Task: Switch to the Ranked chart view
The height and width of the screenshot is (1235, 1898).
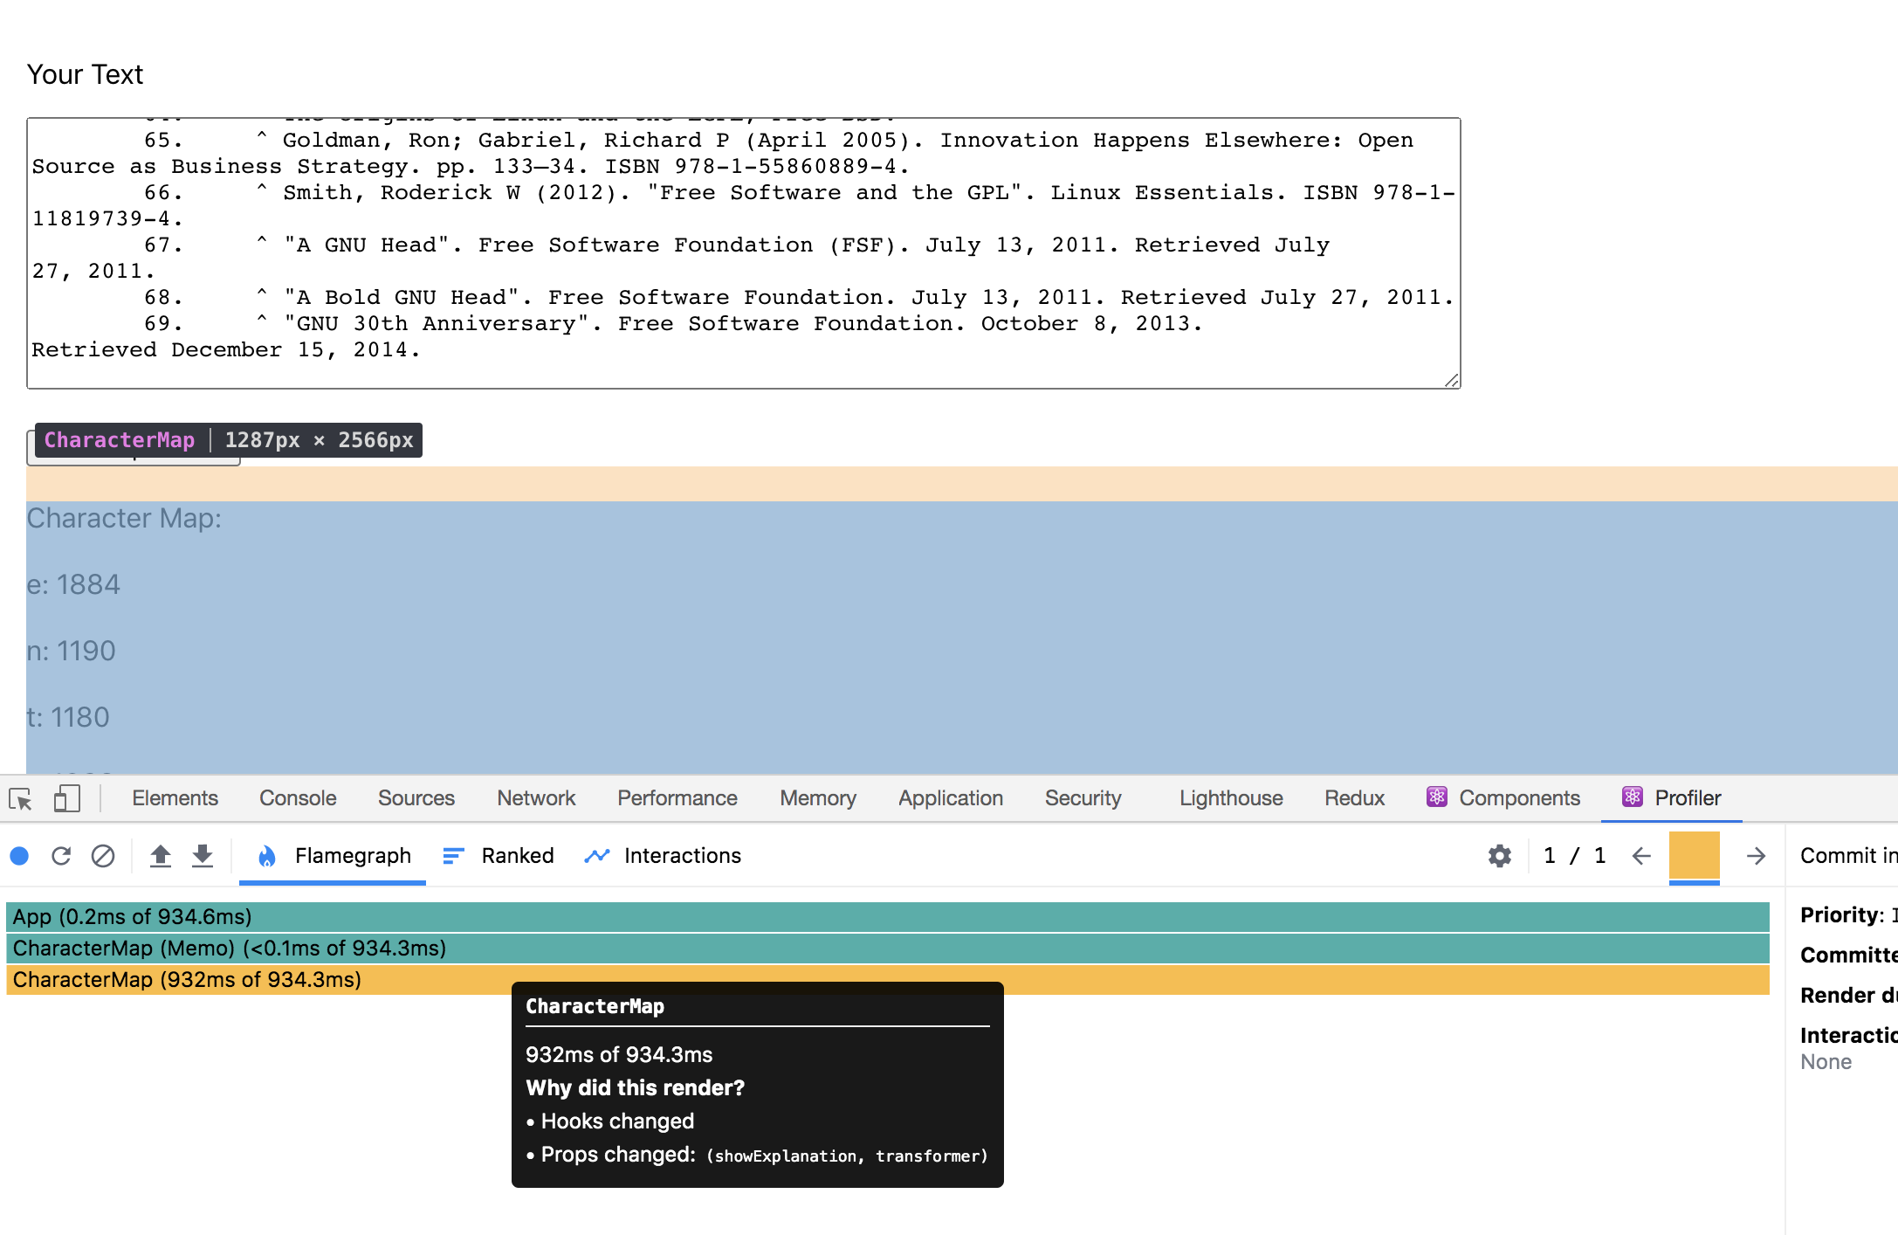Action: point(499,856)
